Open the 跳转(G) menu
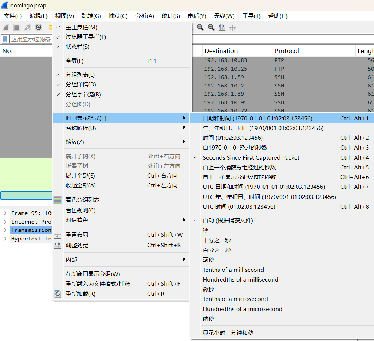The image size is (374, 341). [91, 16]
